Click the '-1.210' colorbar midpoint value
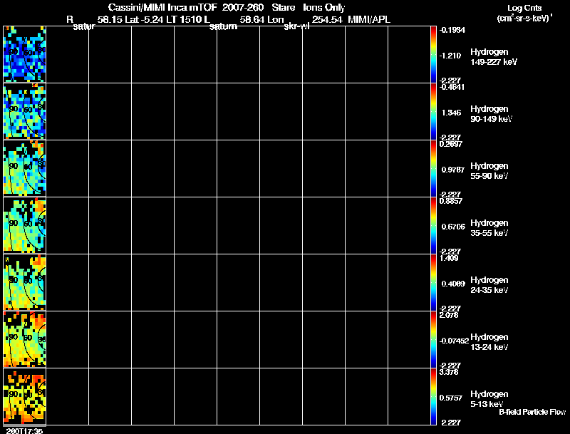570x434 pixels. 450,56
